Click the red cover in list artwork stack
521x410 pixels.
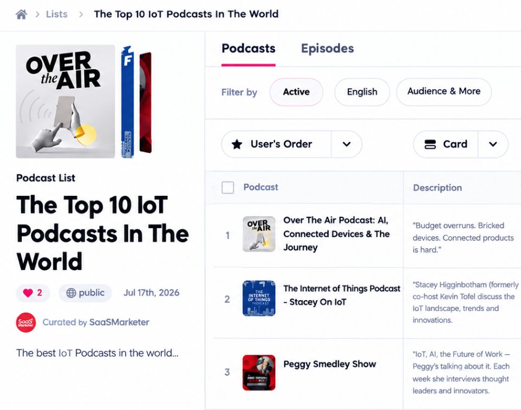pos(146,103)
